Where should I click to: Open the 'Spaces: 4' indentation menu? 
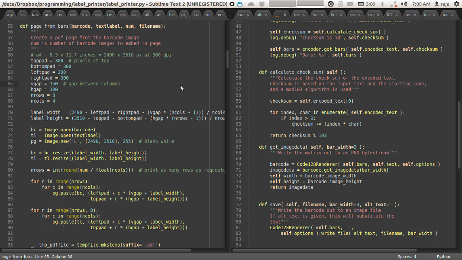click(x=407, y=257)
